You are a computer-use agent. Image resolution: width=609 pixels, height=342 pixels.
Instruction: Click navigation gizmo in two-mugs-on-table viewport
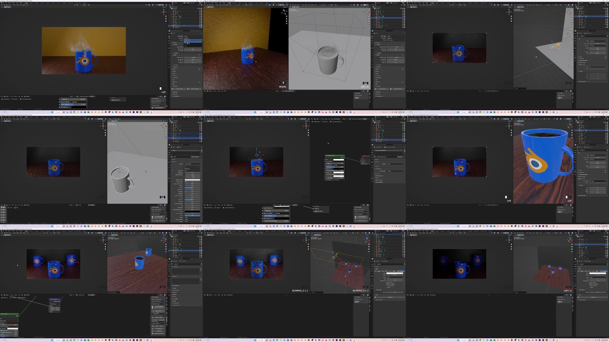tap(164, 240)
